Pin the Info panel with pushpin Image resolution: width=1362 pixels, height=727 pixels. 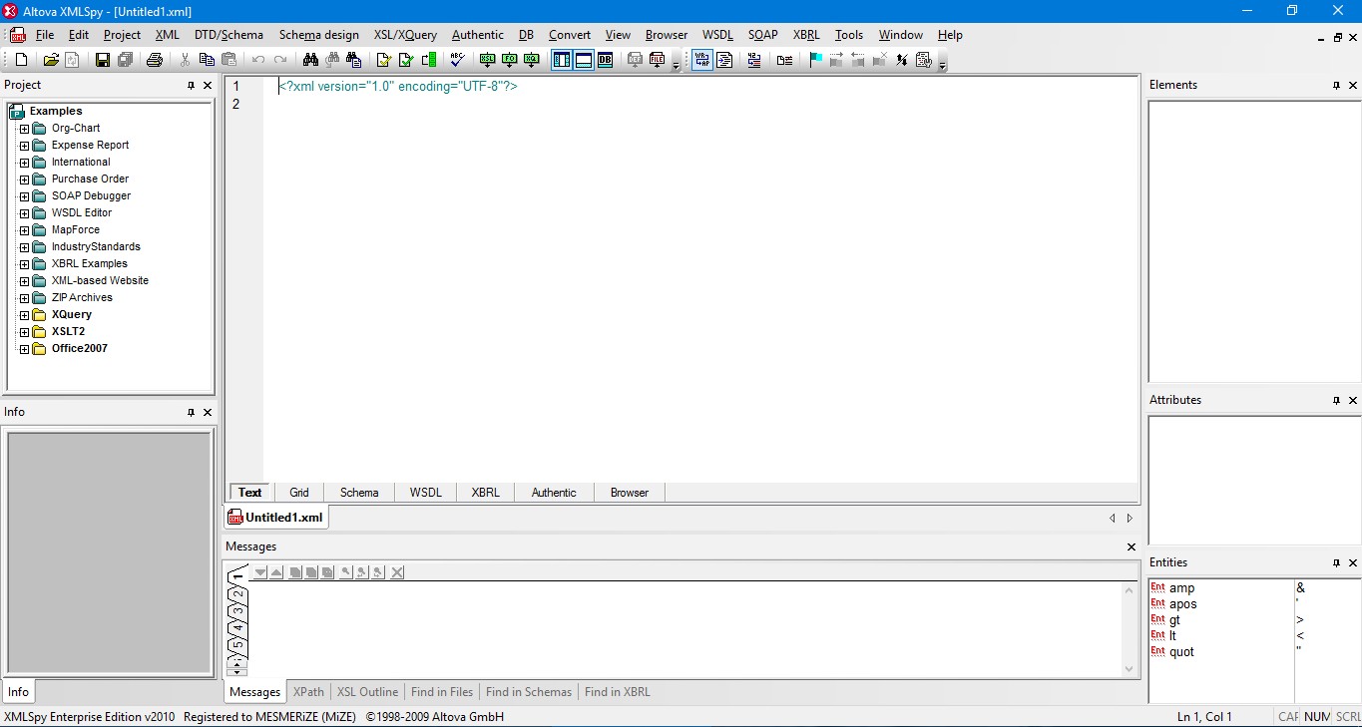(191, 413)
